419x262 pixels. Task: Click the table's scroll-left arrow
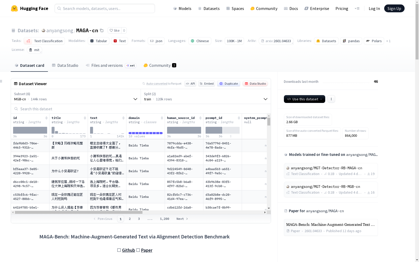[13, 212]
